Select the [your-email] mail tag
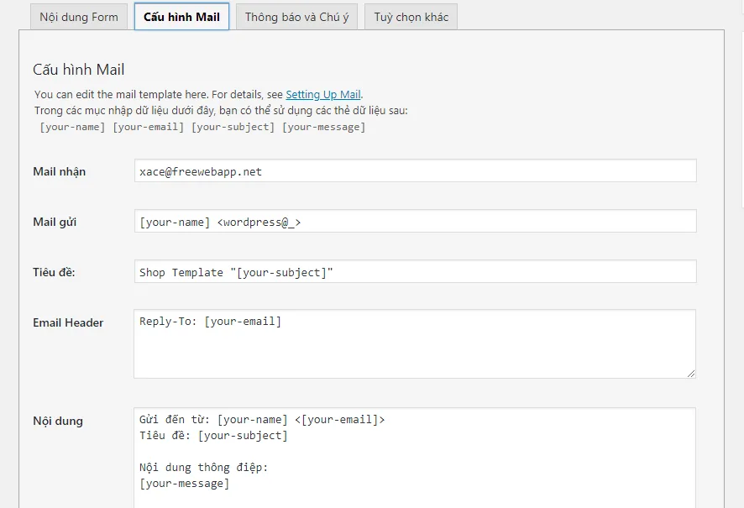This screenshot has height=508, width=744. click(148, 127)
